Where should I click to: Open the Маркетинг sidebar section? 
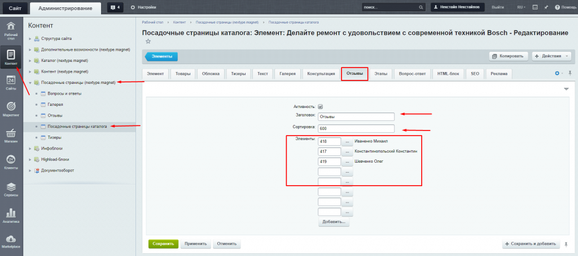[x=11, y=110]
